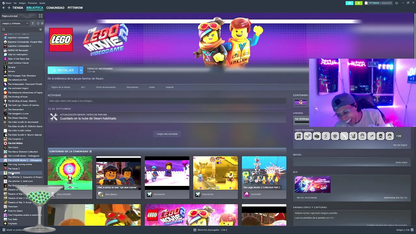This screenshot has width=416, height=234.
Task: Open downloads status at bottom bar
Action: [210, 230]
